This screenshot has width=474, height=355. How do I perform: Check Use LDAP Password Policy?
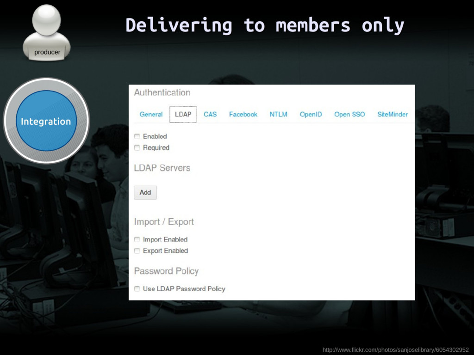point(137,289)
